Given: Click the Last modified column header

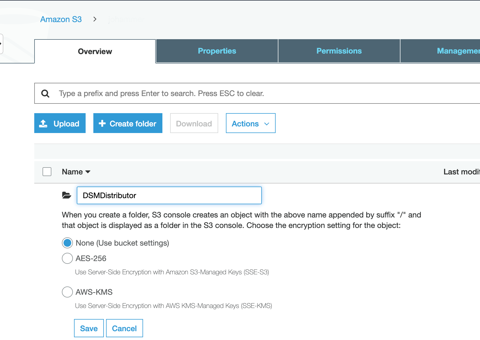Looking at the screenshot, I should point(461,172).
